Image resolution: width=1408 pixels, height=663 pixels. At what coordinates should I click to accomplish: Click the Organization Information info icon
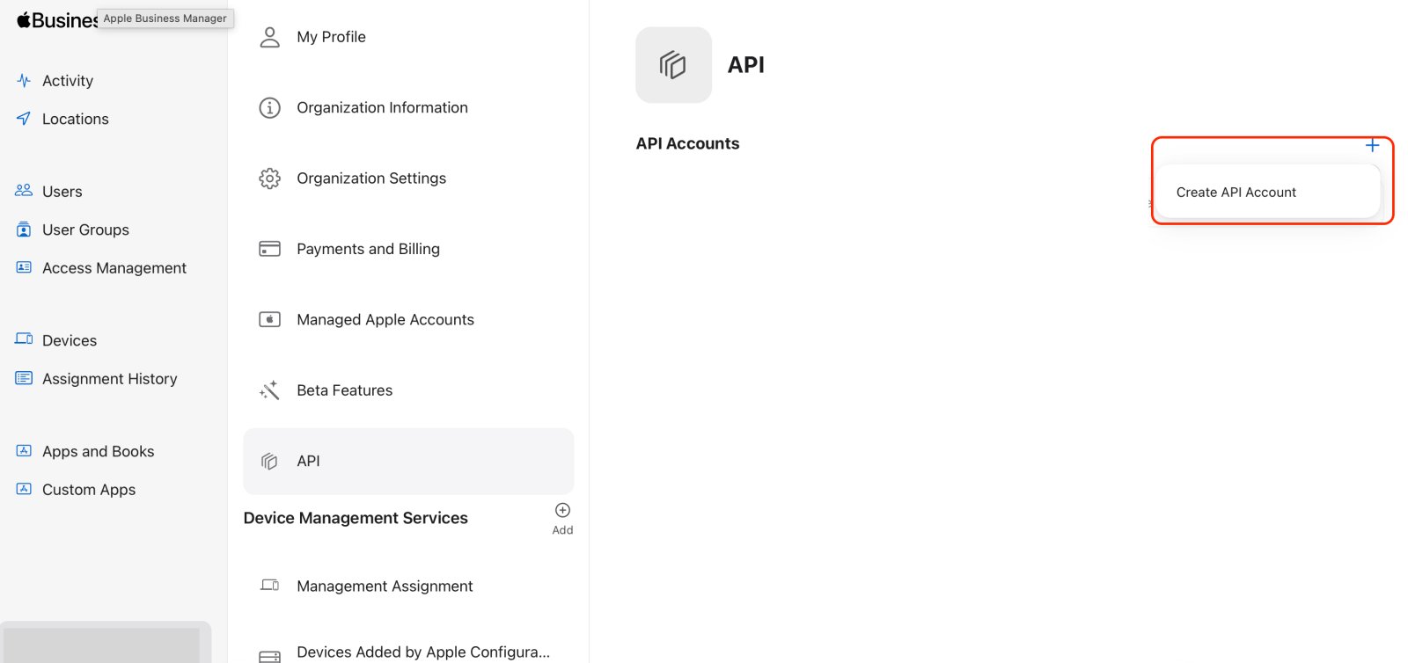click(x=269, y=107)
